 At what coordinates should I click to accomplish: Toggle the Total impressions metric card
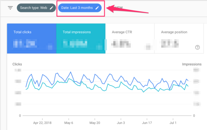click(81, 38)
